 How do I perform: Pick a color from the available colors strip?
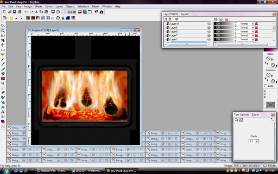[x=270, y=50]
